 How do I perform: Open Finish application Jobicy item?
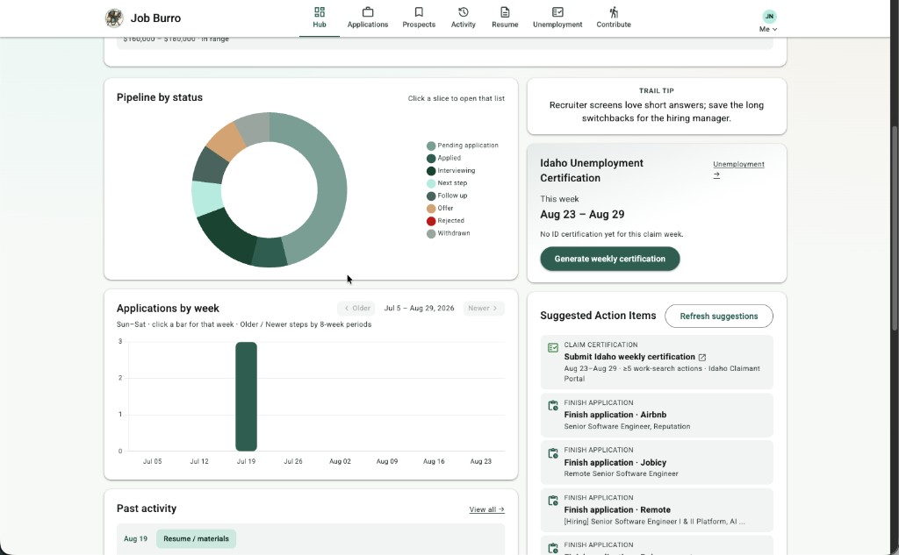(x=657, y=462)
